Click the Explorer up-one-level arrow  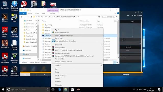(x=31, y=17)
